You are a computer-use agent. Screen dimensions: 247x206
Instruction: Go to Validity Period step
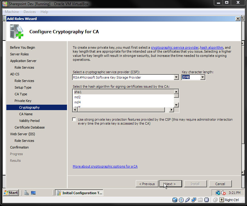click(x=29, y=121)
